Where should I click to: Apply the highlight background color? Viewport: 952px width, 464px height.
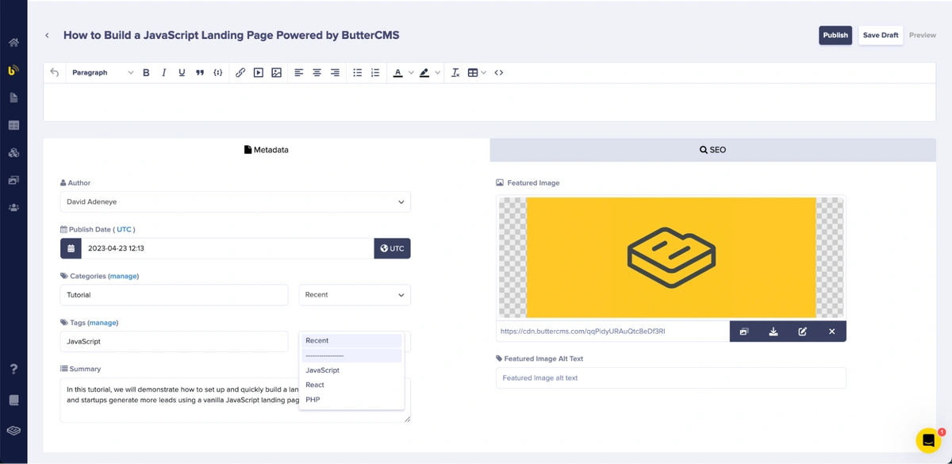tap(424, 72)
